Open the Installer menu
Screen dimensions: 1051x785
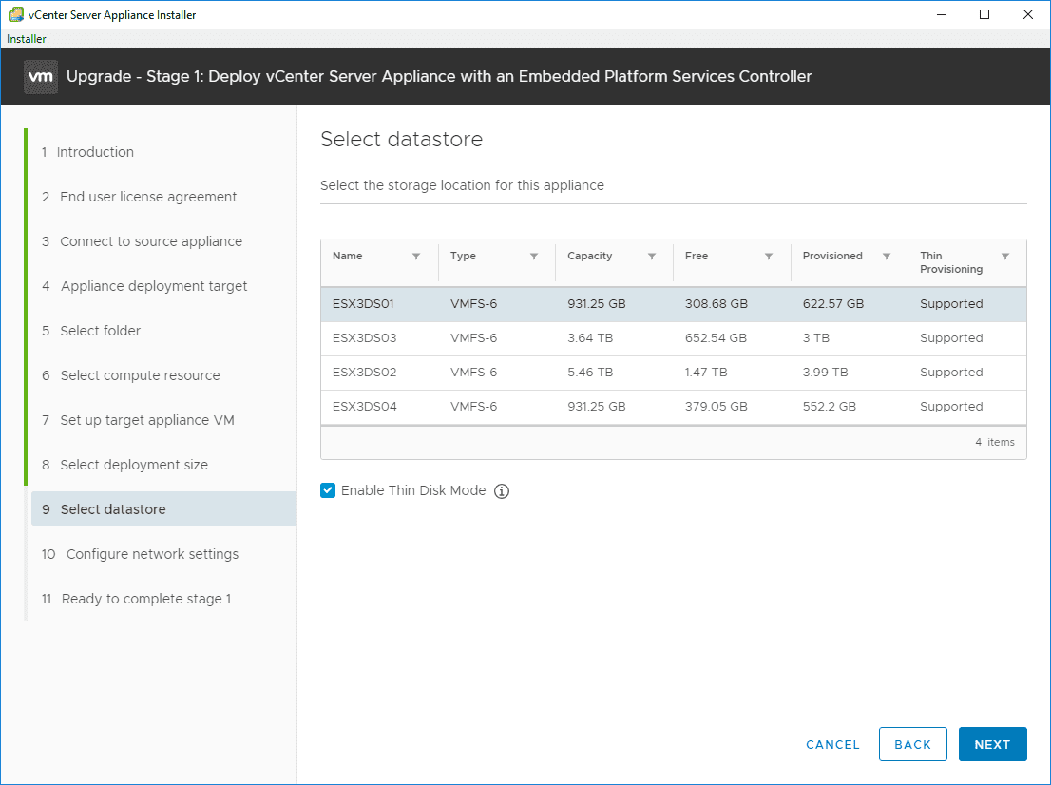click(27, 39)
